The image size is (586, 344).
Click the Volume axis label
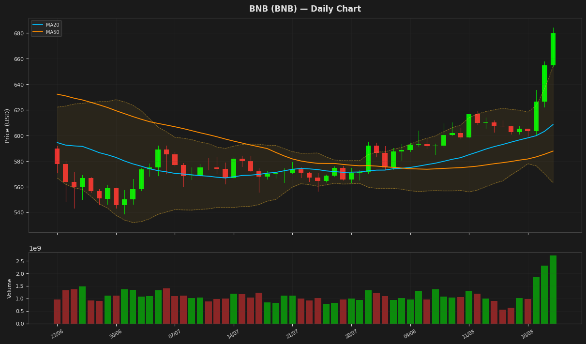(x=10, y=288)
